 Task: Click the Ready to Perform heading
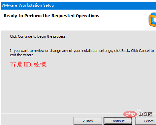pos(51,16)
